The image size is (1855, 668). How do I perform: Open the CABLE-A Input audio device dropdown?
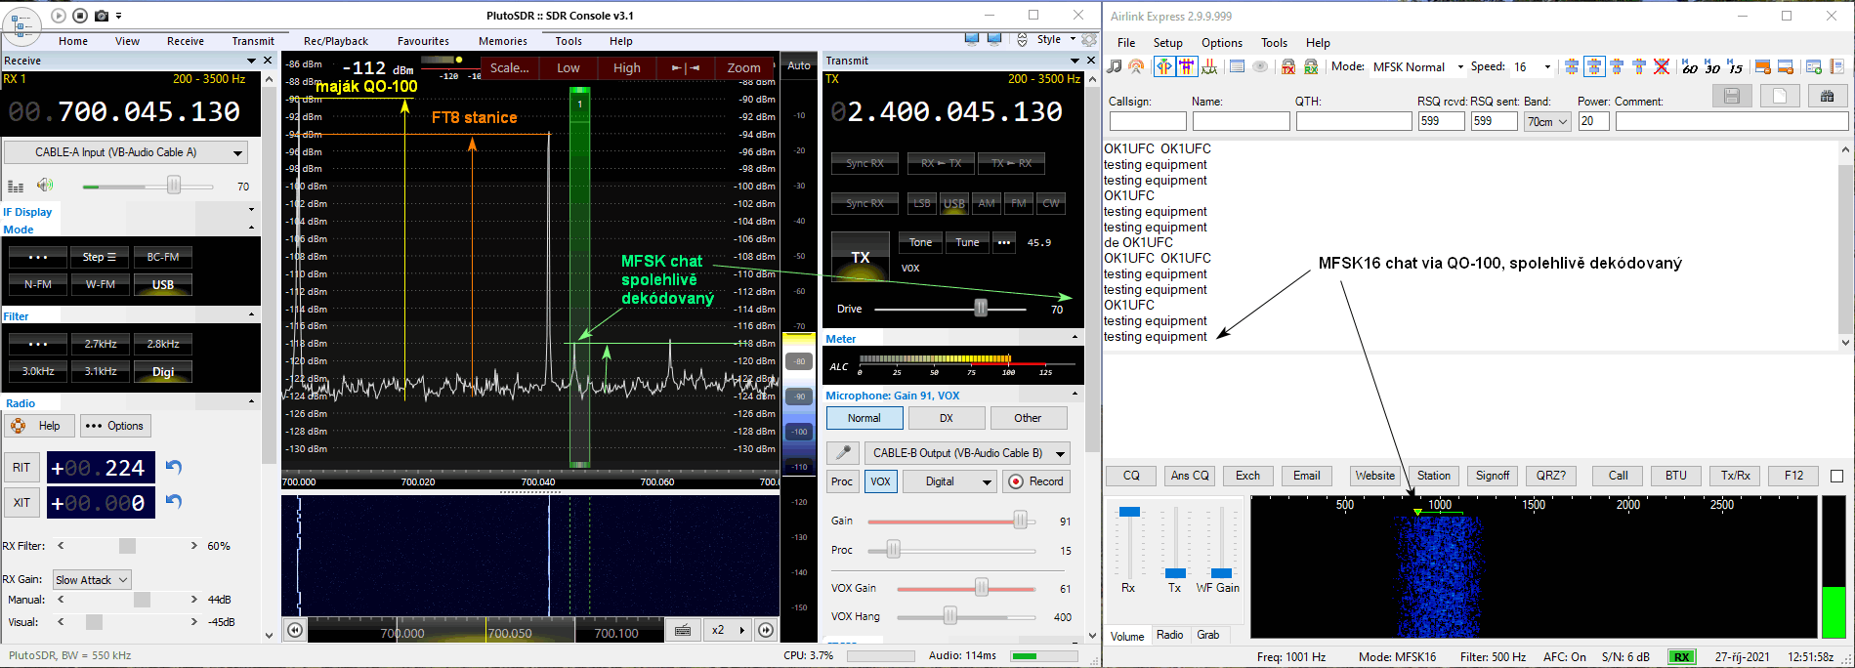237,153
